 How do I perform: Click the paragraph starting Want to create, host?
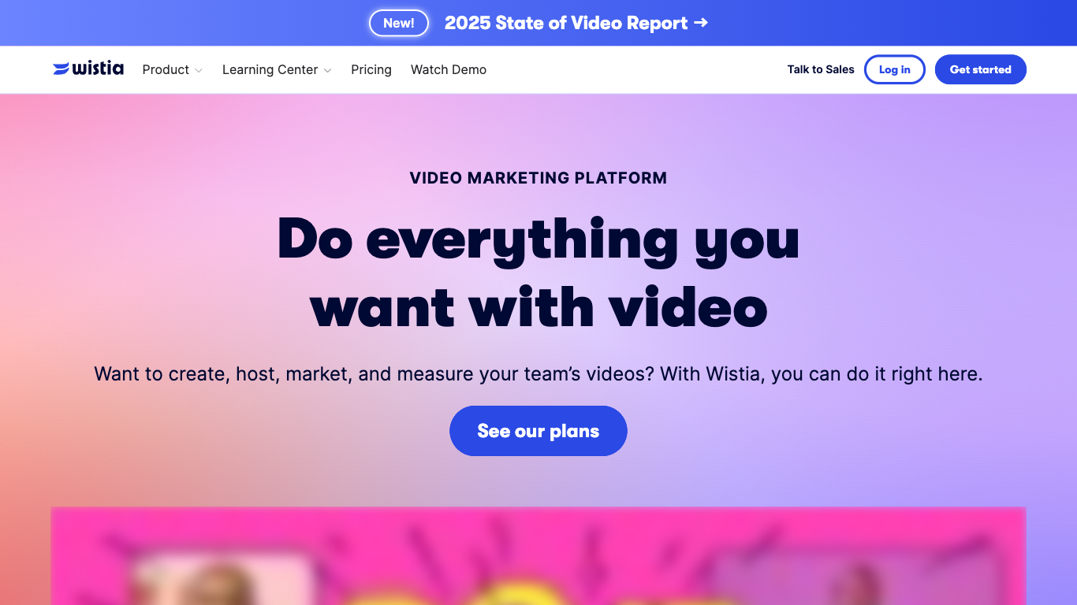tap(538, 373)
